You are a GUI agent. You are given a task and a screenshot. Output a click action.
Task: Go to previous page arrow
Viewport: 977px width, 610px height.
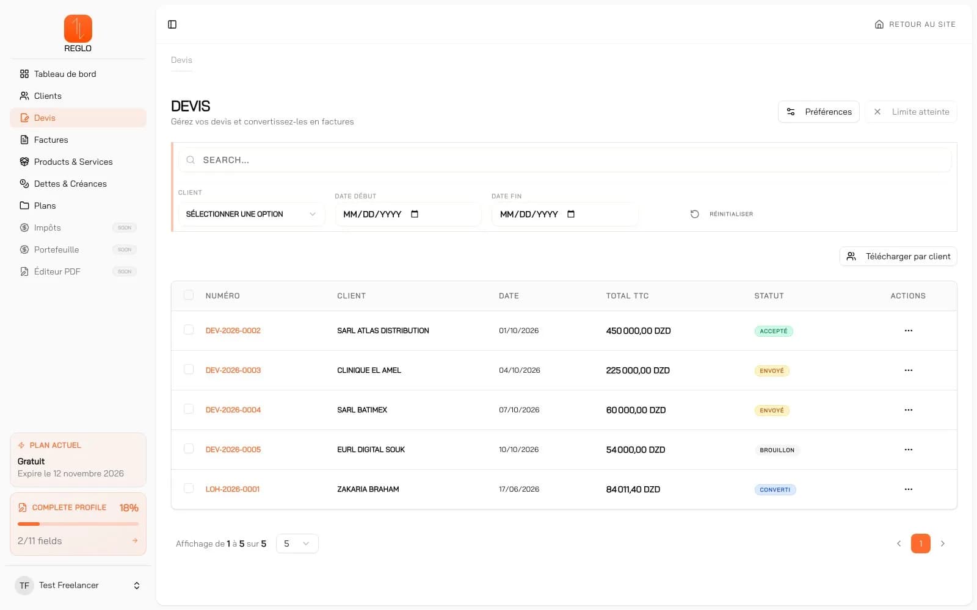[x=899, y=544]
